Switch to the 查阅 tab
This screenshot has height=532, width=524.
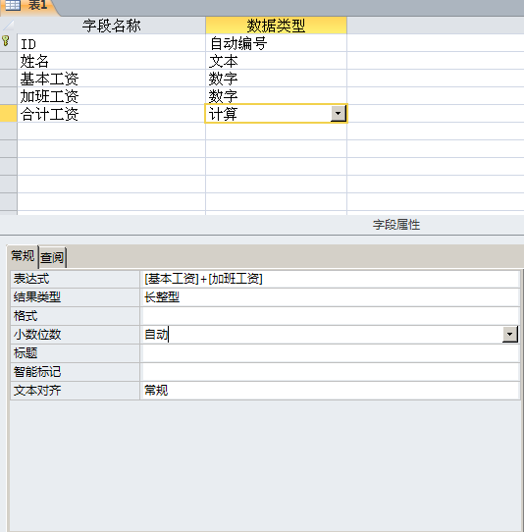click(52, 257)
